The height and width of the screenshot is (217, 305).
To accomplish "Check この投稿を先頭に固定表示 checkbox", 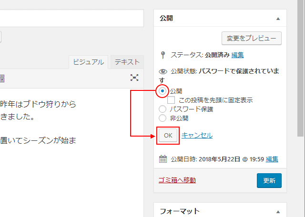I will 171,100.
